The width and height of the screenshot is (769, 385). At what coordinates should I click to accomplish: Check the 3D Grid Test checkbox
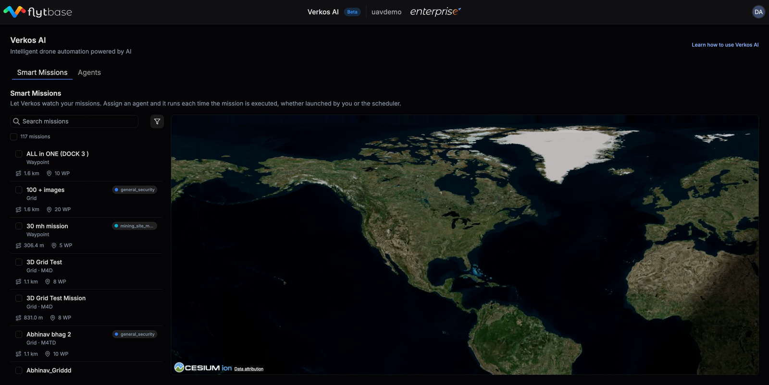[19, 262]
